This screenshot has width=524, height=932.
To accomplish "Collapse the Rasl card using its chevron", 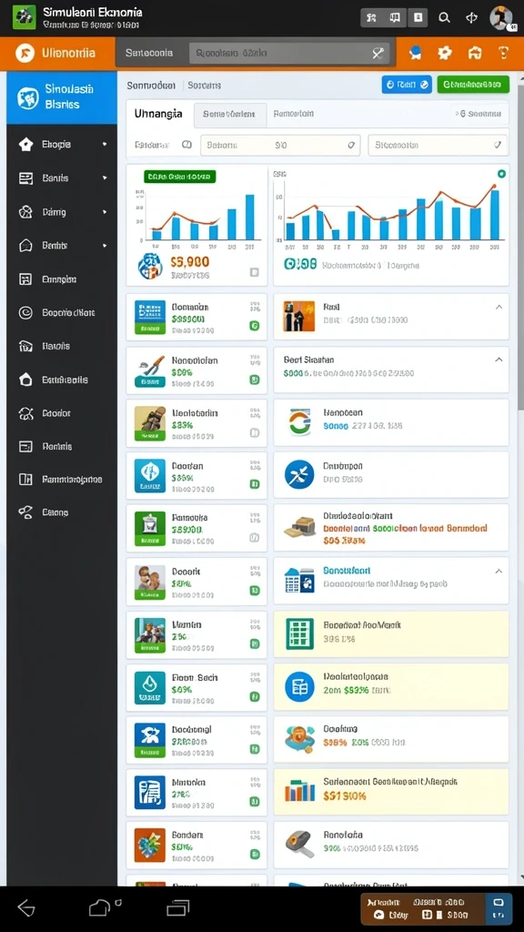I will click(x=499, y=307).
